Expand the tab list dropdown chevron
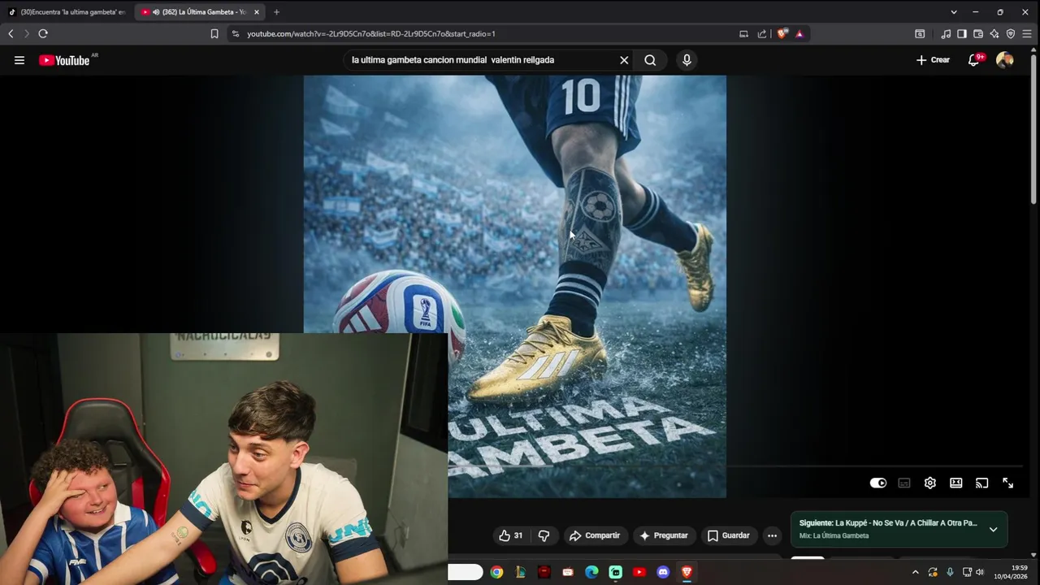This screenshot has width=1040, height=585. click(954, 12)
